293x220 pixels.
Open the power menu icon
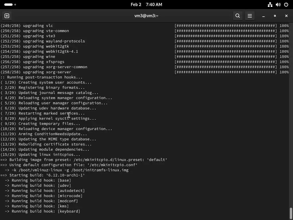click(x=286, y=5)
